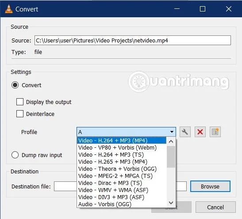Select the Convert radio button
242x219 pixels.
pos(15,85)
